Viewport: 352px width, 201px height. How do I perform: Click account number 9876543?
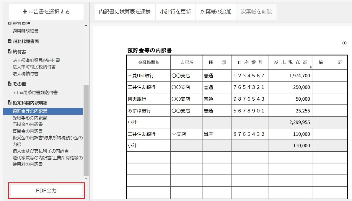point(250,99)
